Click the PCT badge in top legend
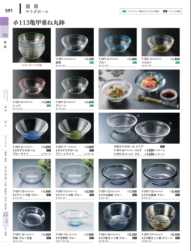Viewport: 191px width, 251px height. 124,11
